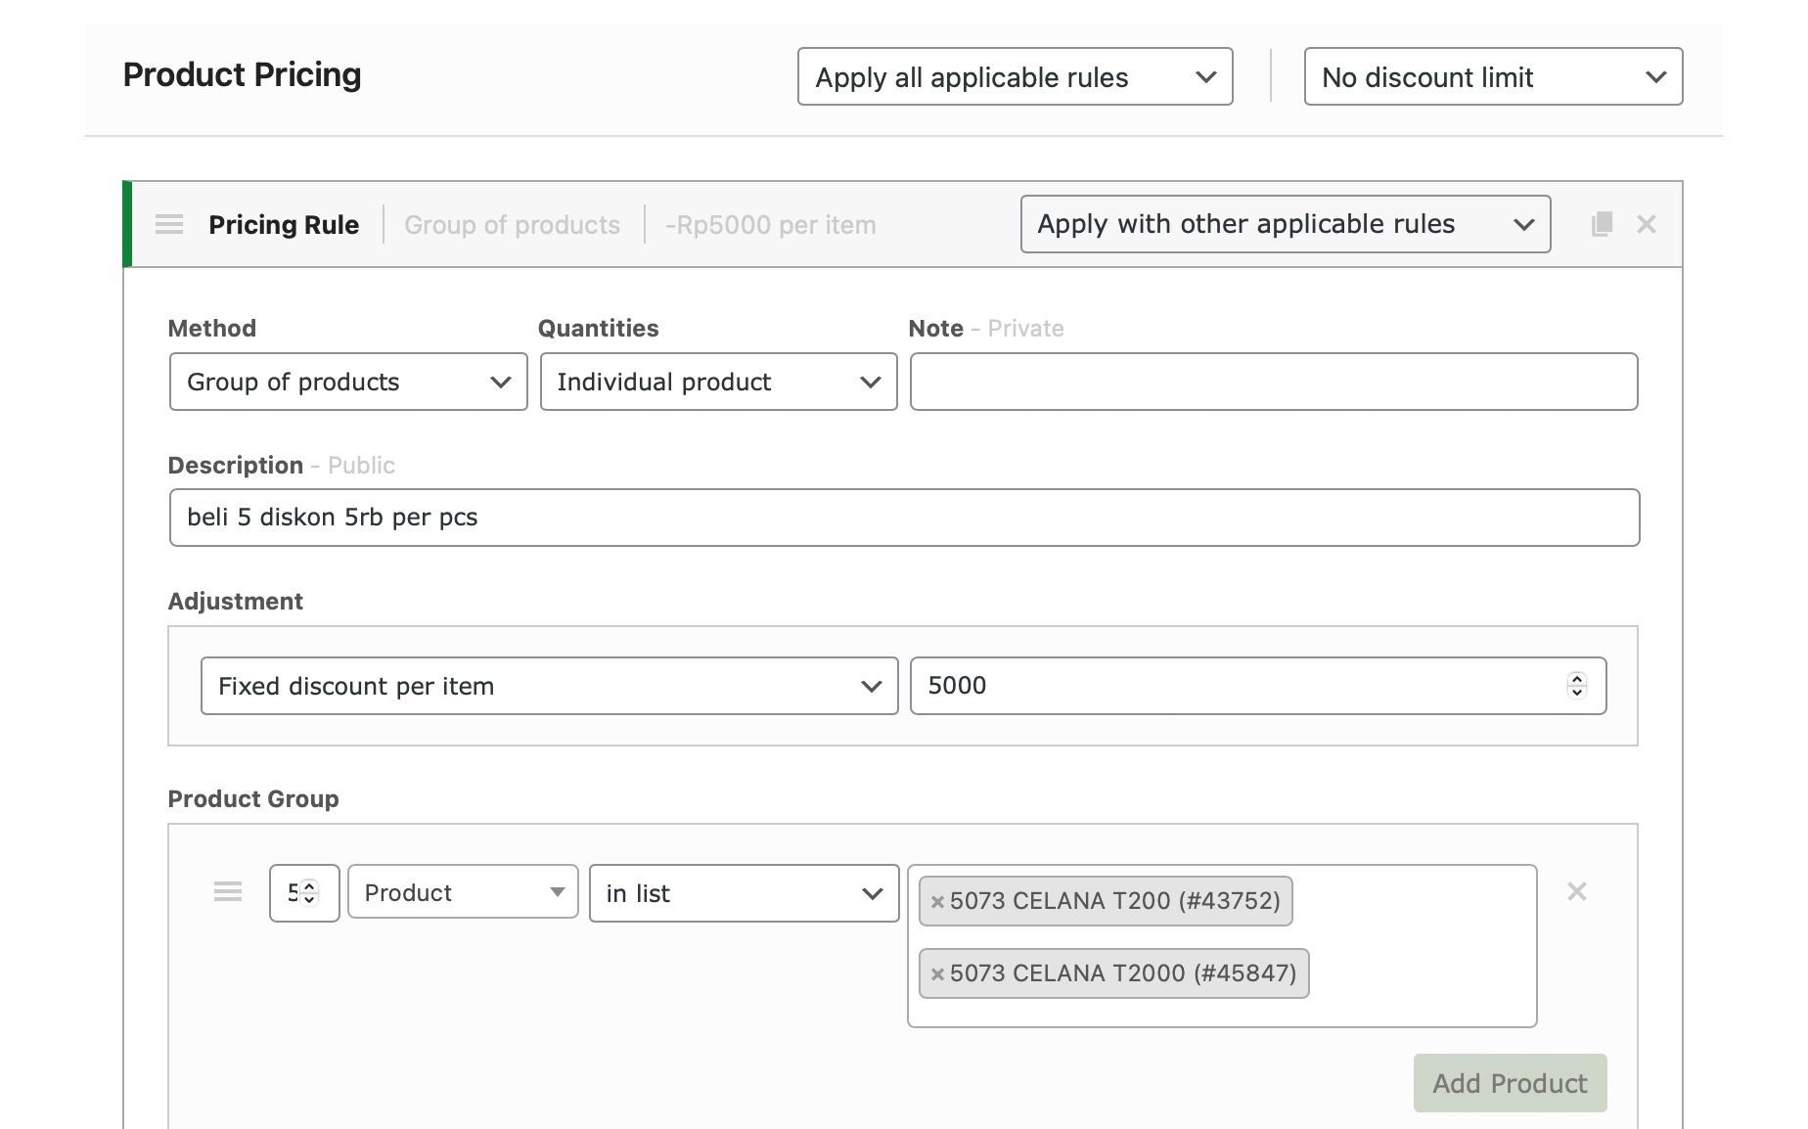
Task: Open Fixed discount per item dropdown
Action: (x=549, y=687)
